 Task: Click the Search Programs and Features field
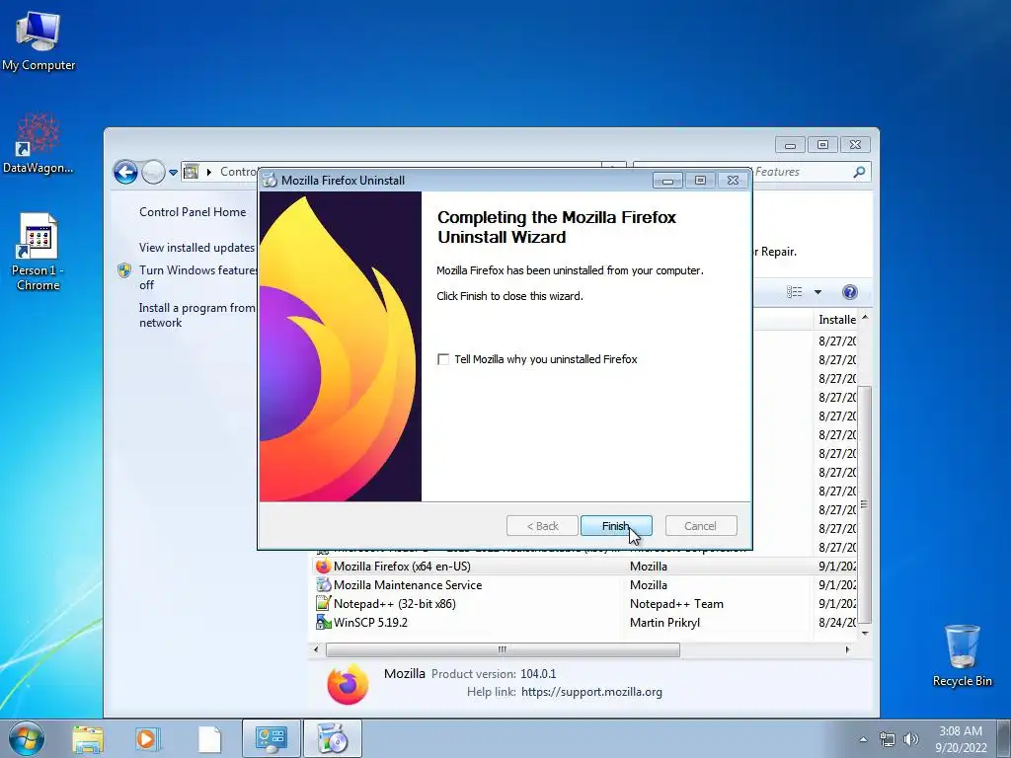752,172
